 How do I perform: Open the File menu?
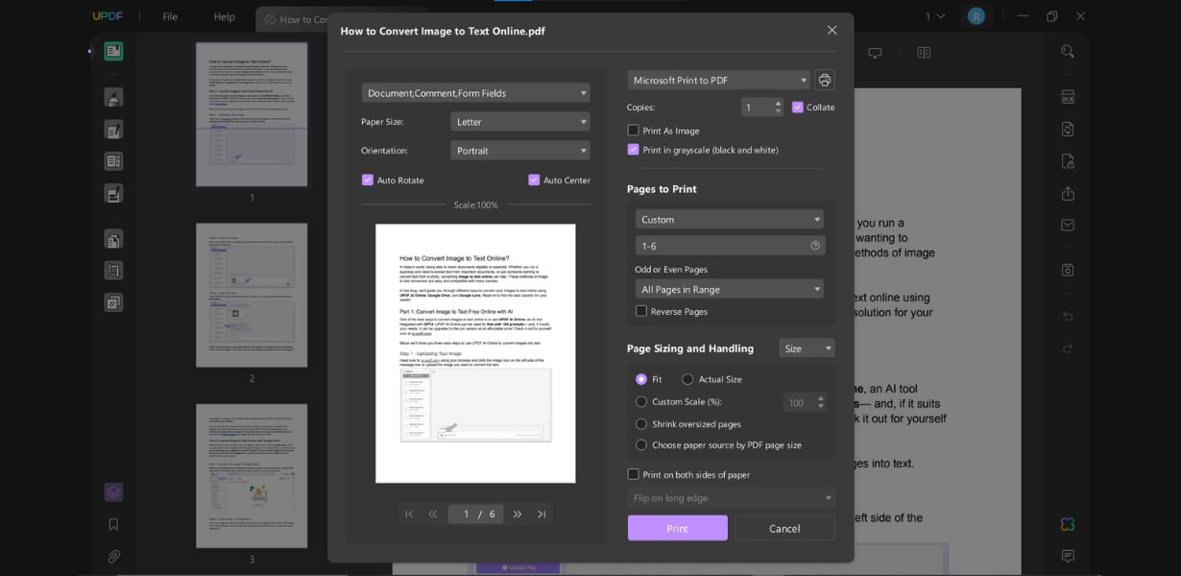coord(169,15)
